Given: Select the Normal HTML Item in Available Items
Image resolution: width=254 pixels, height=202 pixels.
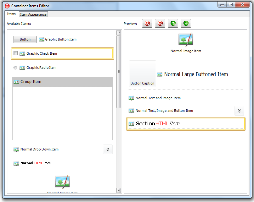Looking at the screenshot, I should [x=36, y=163].
